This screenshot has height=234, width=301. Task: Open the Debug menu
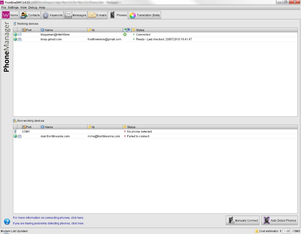tap(33, 8)
